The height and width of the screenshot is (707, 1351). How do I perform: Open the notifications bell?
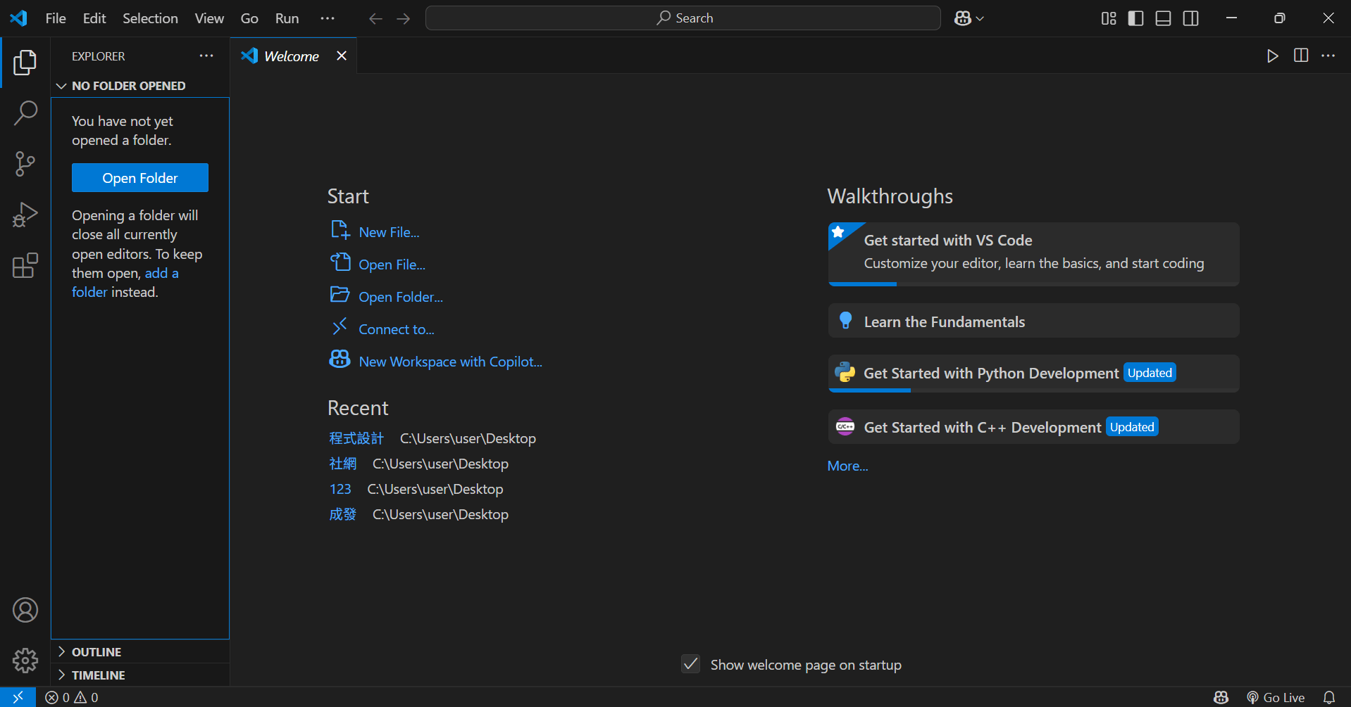click(1329, 697)
